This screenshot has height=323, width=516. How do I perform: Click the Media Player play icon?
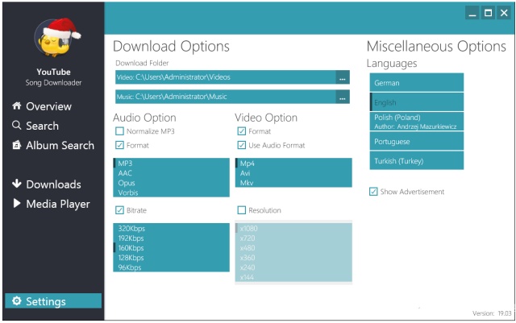coord(16,204)
